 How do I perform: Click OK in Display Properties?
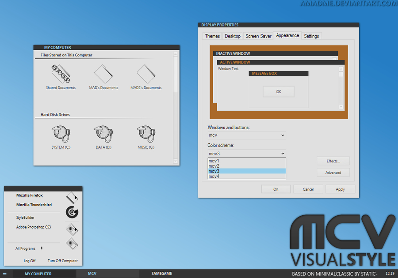coord(276,189)
